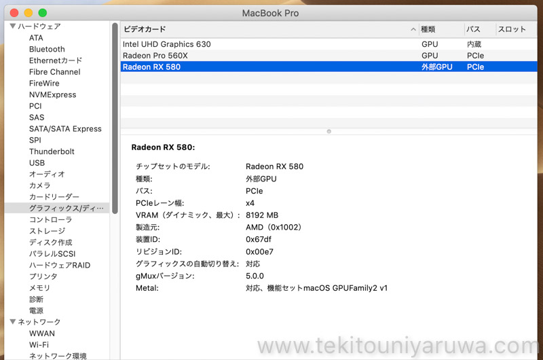Click the Radeon RX 580: detail heading
Viewport: 543px width, 360px height.
click(163, 147)
